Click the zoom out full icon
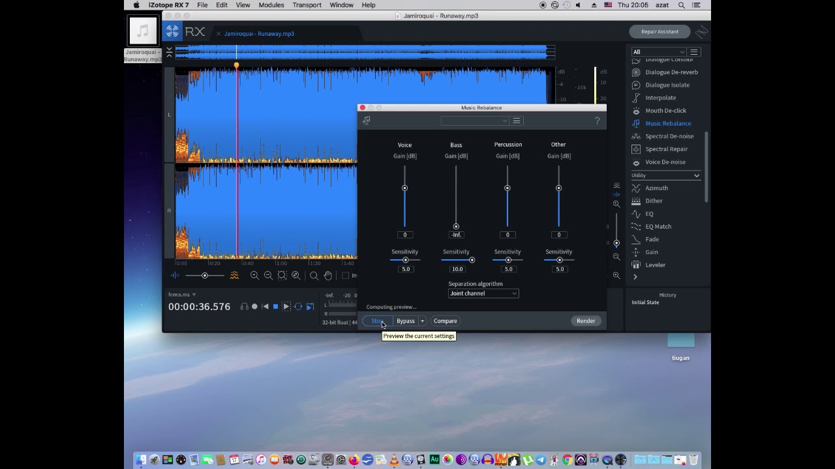This screenshot has height=469, width=835. pyautogui.click(x=296, y=276)
